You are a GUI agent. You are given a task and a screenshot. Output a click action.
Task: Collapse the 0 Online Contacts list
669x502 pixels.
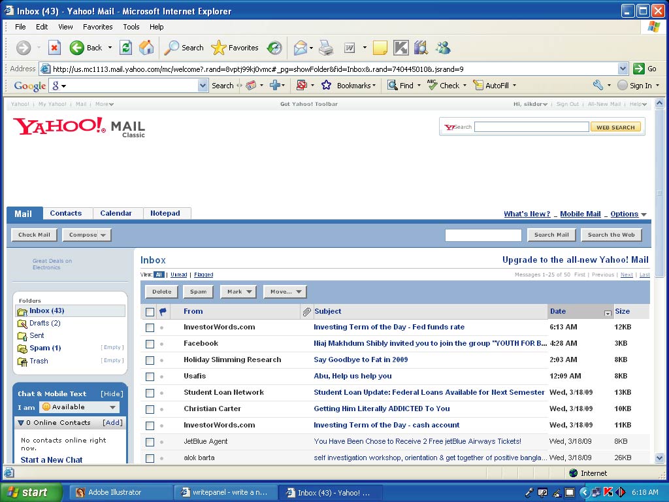pos(20,423)
